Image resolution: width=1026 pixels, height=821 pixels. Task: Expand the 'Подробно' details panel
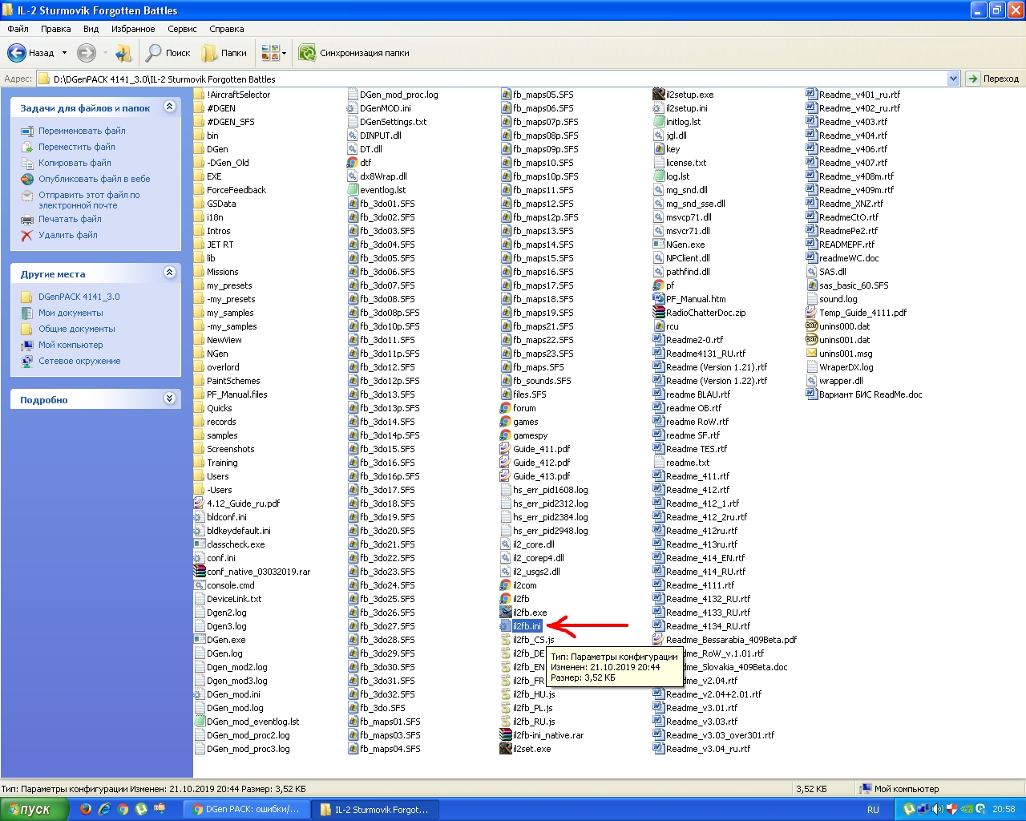coord(169,398)
